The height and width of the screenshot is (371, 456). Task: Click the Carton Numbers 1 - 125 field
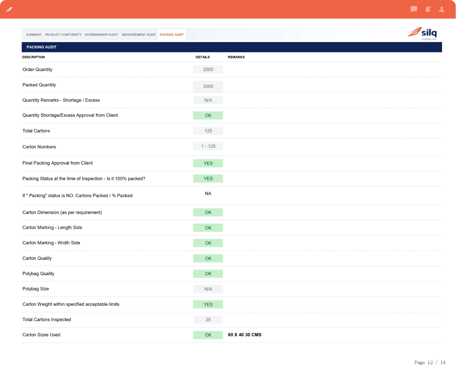click(208, 146)
